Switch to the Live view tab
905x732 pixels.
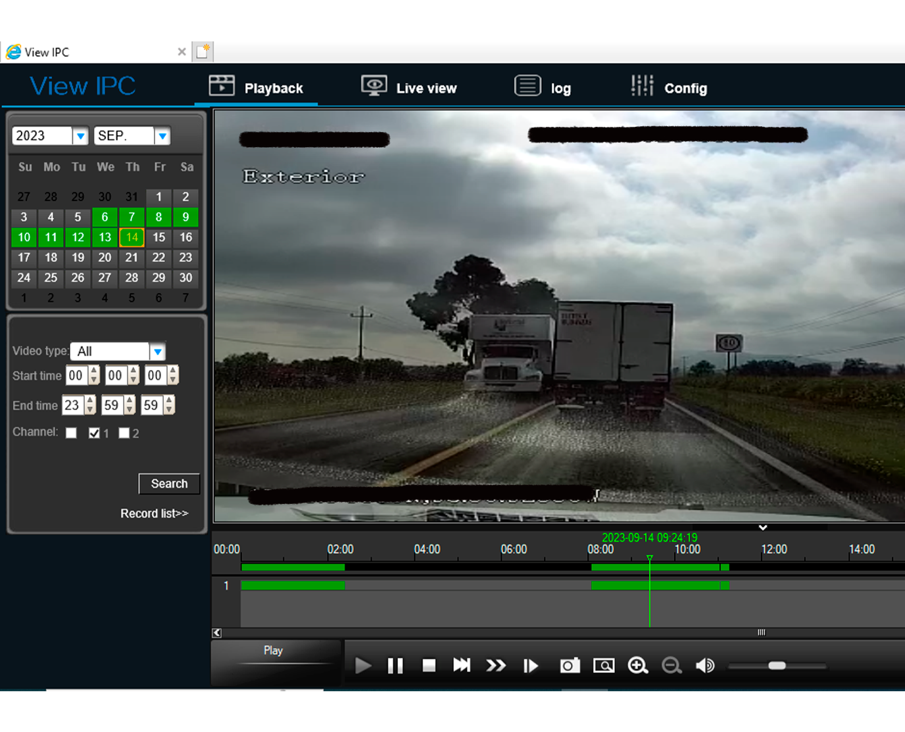point(408,87)
